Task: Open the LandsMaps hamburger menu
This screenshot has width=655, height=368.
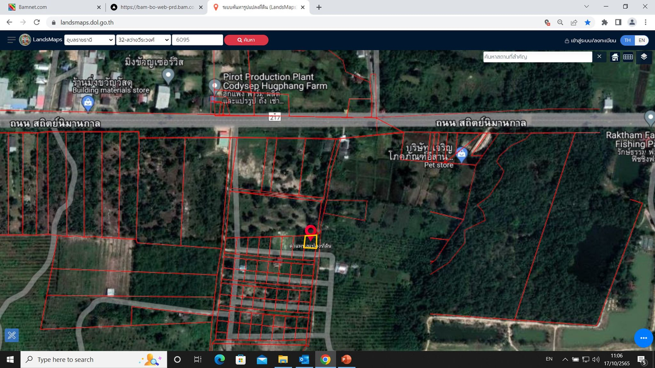Action: [x=11, y=40]
